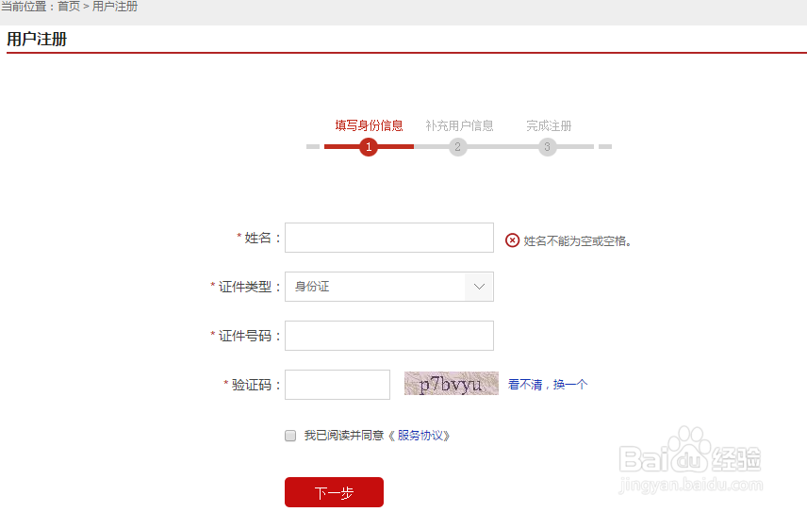
Task: Click the 用户注册 breadcrumb item
Action: pos(115,7)
